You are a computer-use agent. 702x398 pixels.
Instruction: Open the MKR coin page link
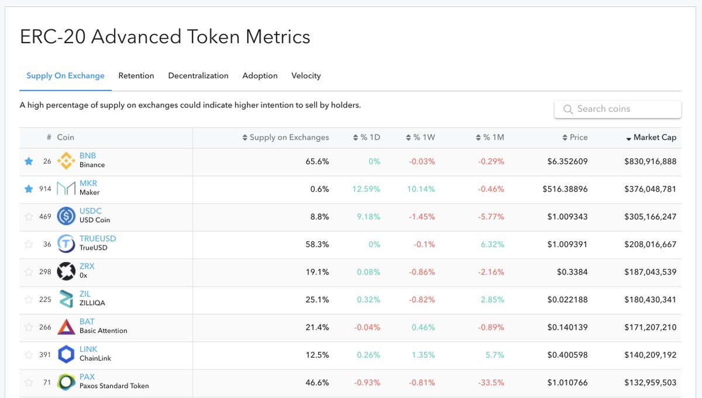pos(88,184)
